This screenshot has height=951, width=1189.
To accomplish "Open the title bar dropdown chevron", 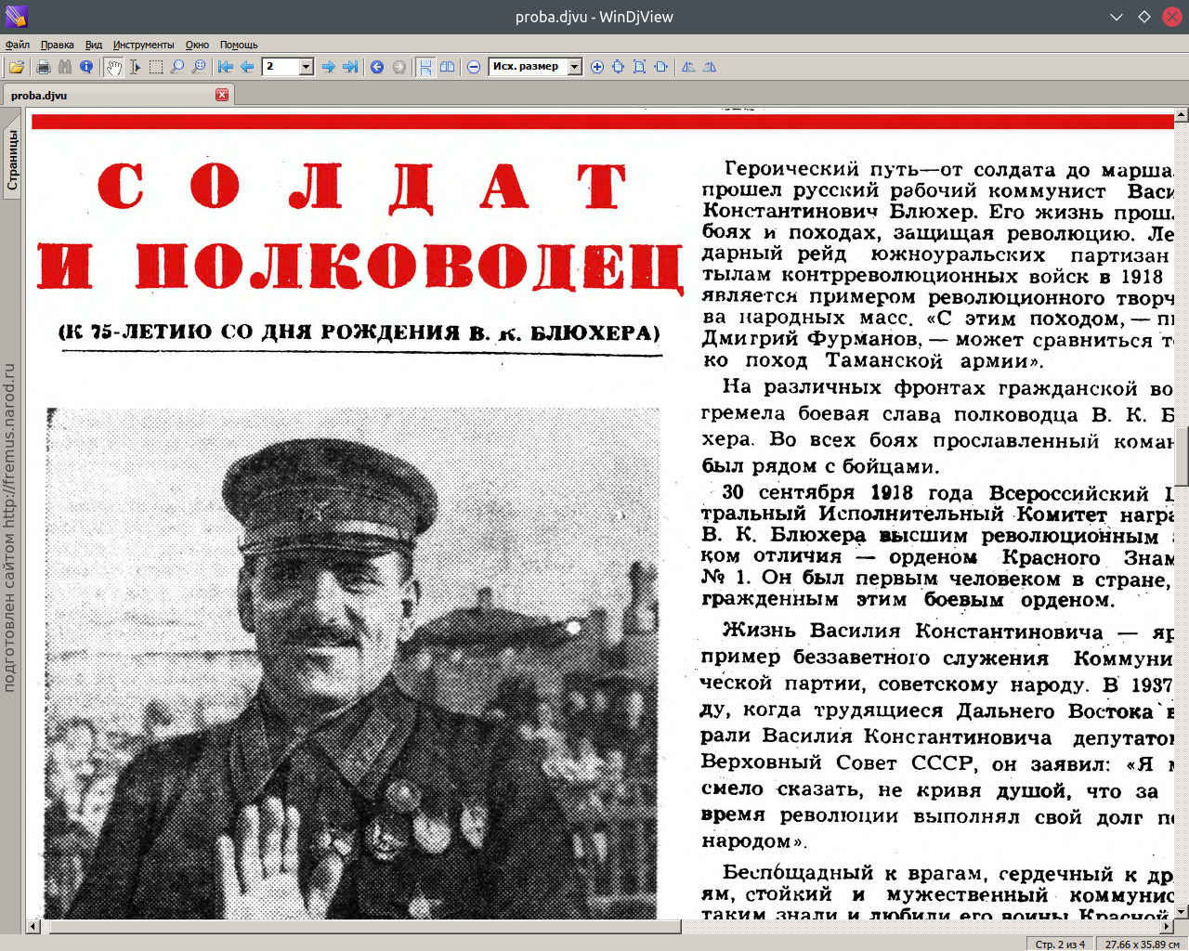I will point(1117,17).
